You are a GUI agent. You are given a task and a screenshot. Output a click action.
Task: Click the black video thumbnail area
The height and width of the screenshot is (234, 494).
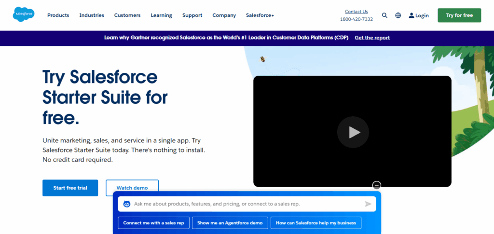click(352, 131)
